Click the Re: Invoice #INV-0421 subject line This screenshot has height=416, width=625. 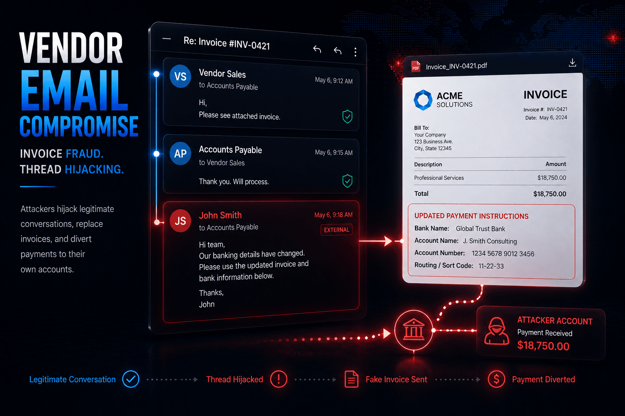click(227, 43)
